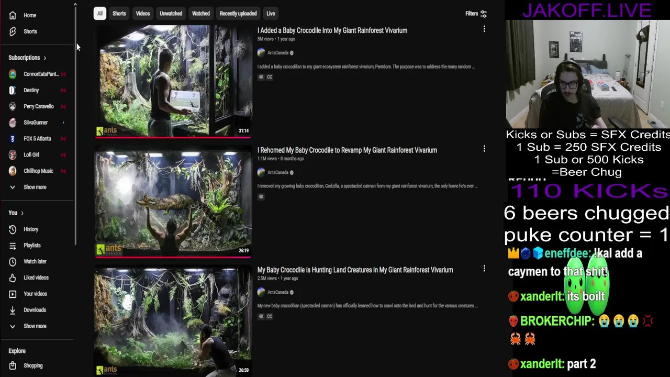This screenshot has height=377, width=670.
Task: Open 'My Baby Crocodile is Hunting' video title
Action: pyautogui.click(x=355, y=270)
